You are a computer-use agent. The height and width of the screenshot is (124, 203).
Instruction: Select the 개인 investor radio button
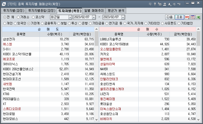pos(5,23)
